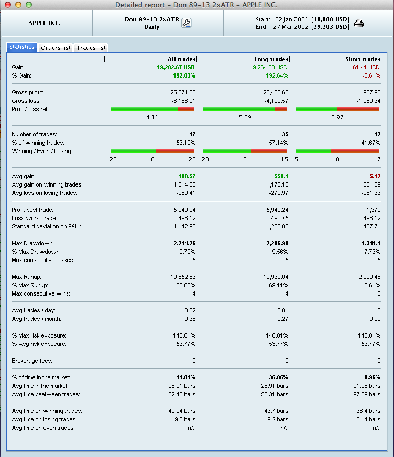
Task: Click the Long trades Profit/Loss ratio bar
Action: tap(245, 109)
